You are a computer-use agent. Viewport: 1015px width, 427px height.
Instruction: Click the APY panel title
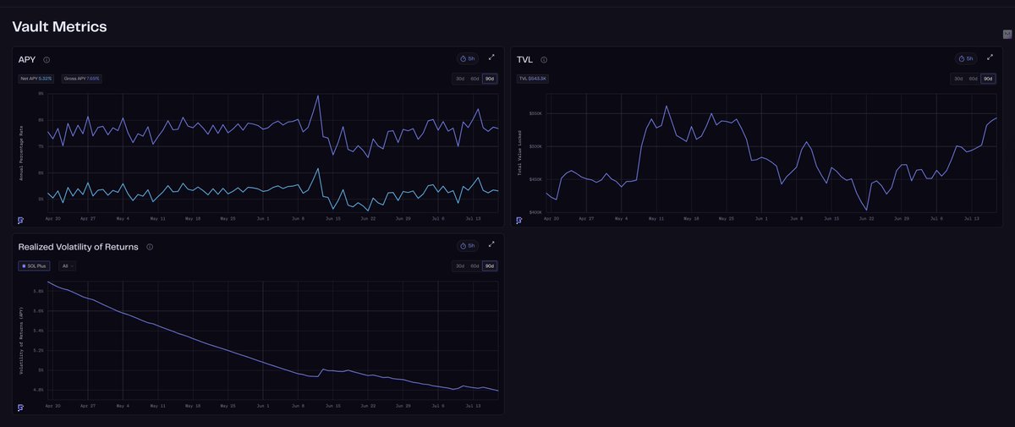(28, 60)
